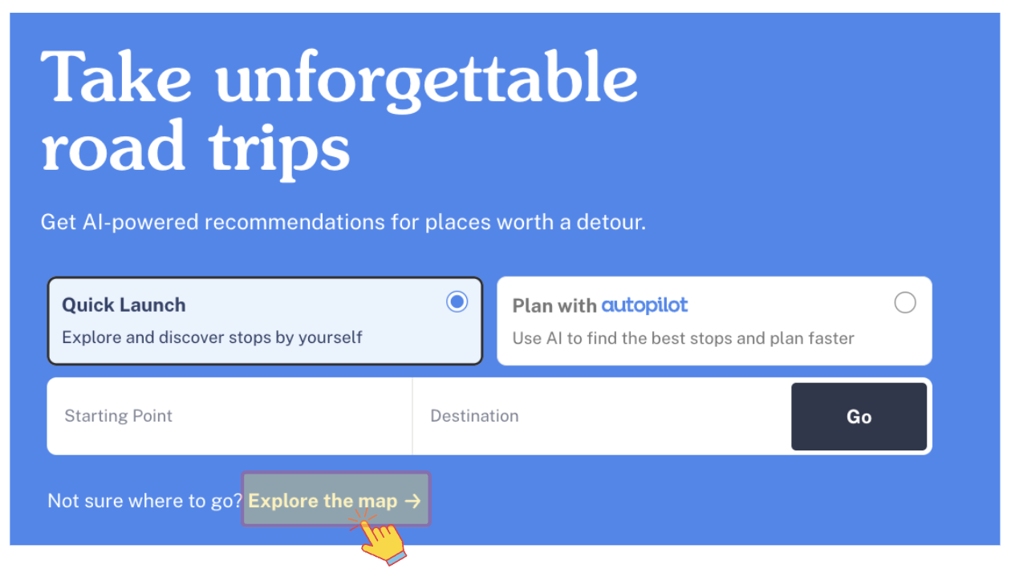Click the word 'unforgettable' in the headline
The image size is (1011, 569).
[427, 79]
